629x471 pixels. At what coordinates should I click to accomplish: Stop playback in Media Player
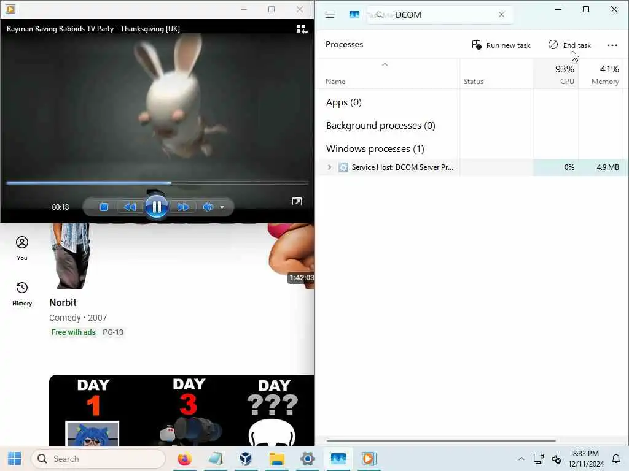(x=104, y=207)
